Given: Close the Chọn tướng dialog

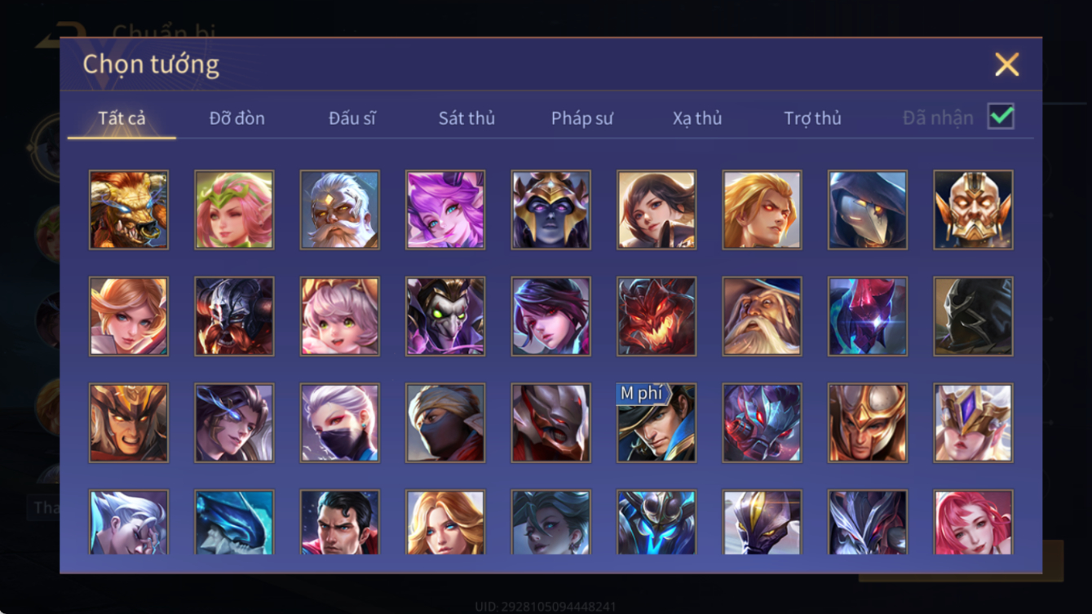Looking at the screenshot, I should click(x=1006, y=64).
